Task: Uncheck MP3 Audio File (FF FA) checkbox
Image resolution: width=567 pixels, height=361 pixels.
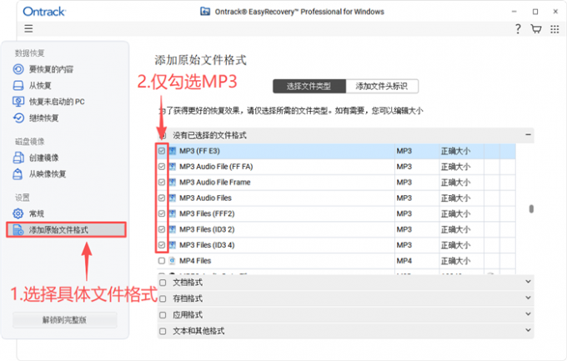Action: pos(162,167)
